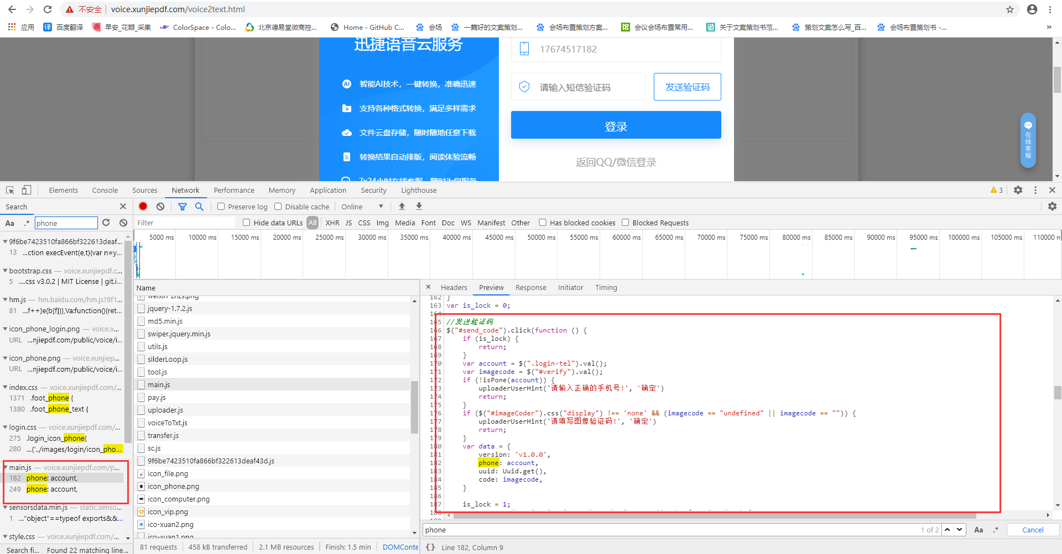Check the Hide data URLs checkbox

coord(247,223)
